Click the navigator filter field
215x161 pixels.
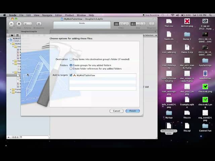(34, 137)
